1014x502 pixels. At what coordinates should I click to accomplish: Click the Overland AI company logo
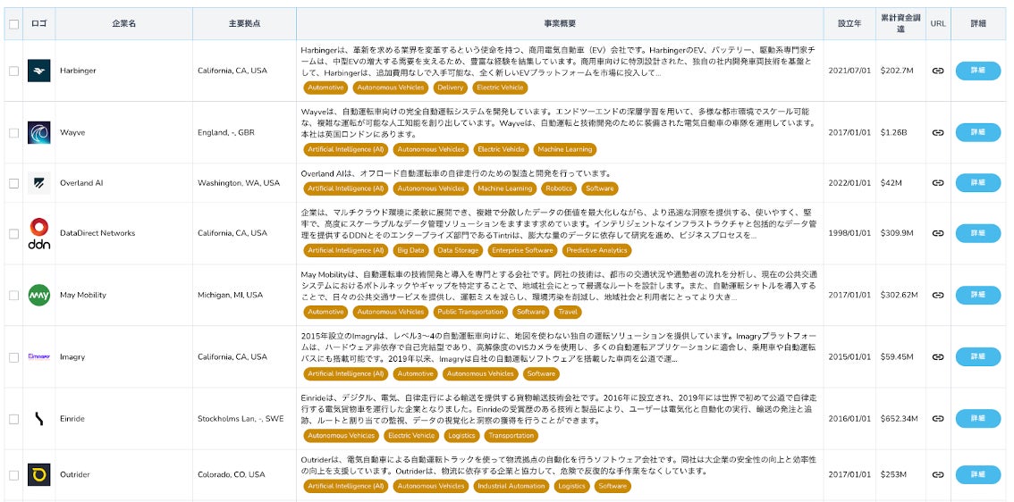click(x=38, y=183)
